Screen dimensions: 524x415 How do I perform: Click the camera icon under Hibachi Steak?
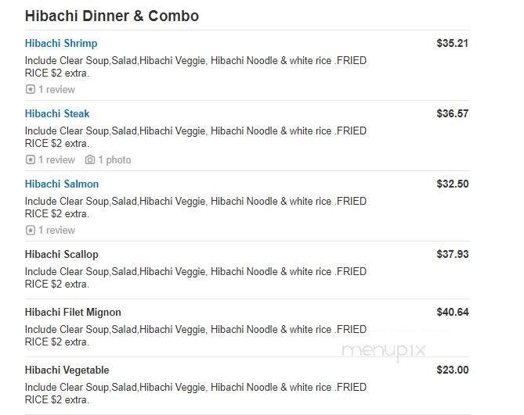click(90, 160)
